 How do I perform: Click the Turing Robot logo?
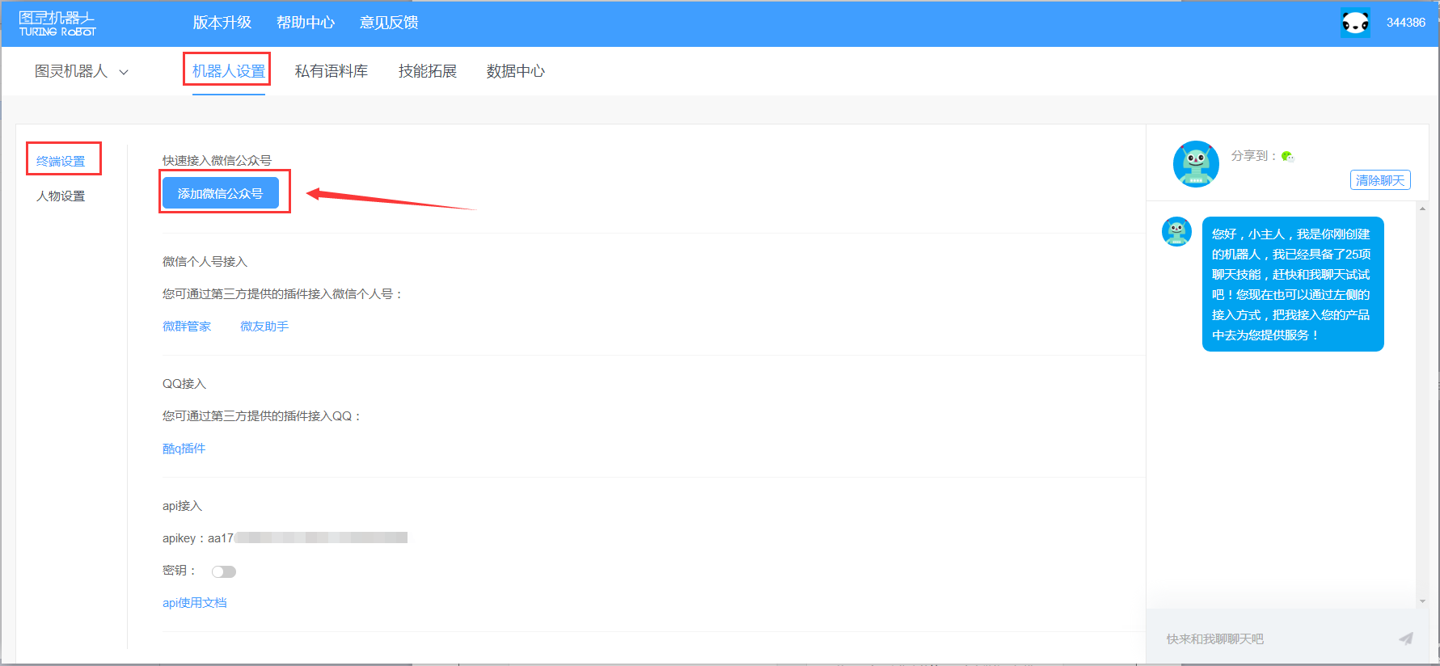(57, 23)
